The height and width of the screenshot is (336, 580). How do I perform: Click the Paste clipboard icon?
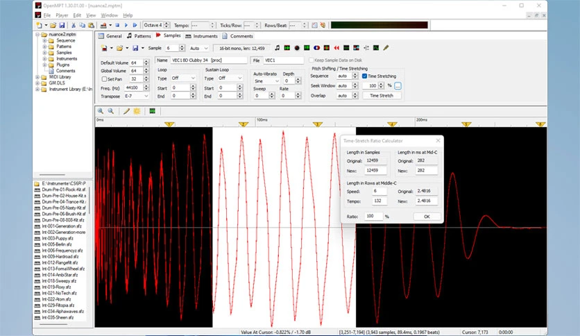pos(91,25)
